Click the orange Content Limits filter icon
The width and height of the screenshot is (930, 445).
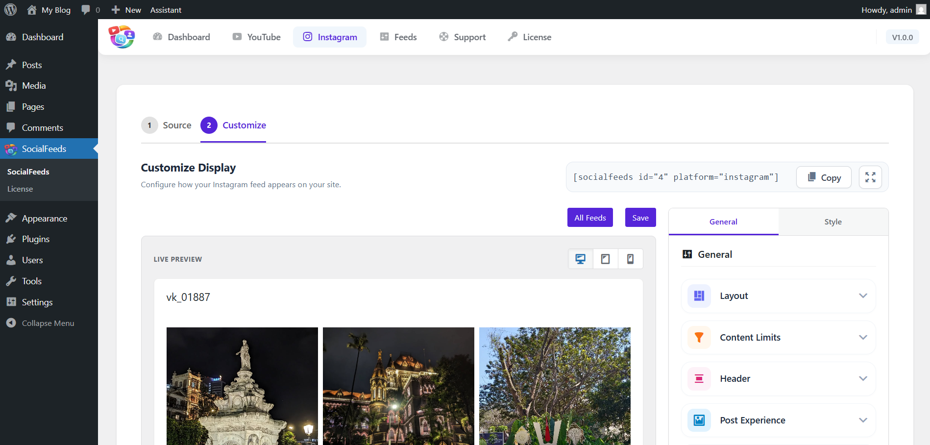click(699, 338)
